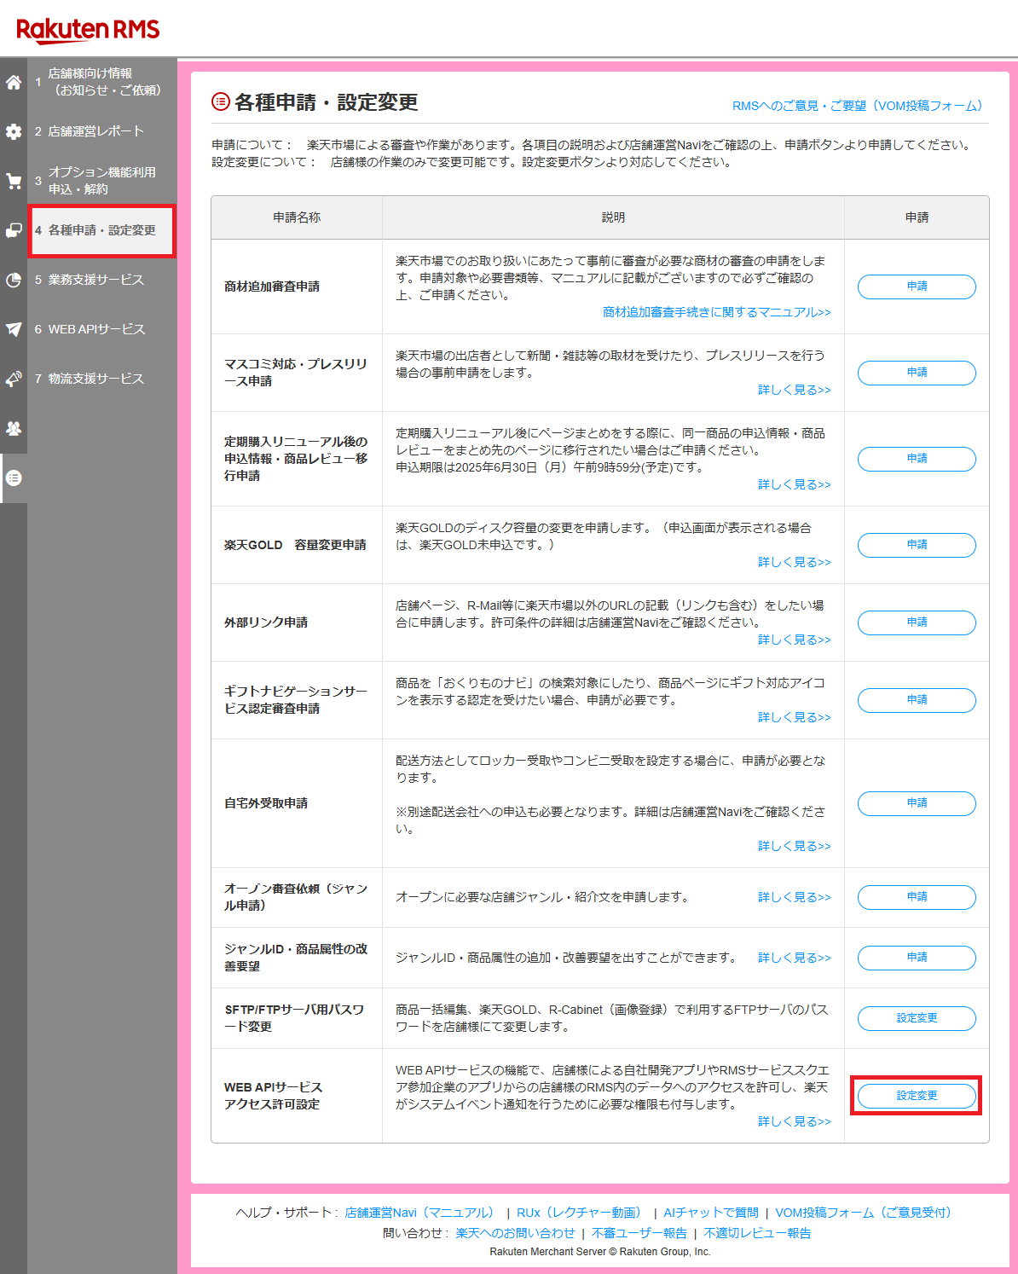Click 設定変更 for SFTP/FTPサーバ用パスワード変更
The width and height of the screenshot is (1018, 1274).
917,1018
